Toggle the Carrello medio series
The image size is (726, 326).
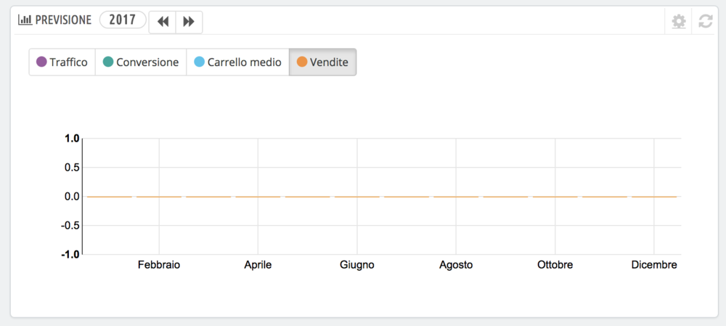click(x=237, y=62)
